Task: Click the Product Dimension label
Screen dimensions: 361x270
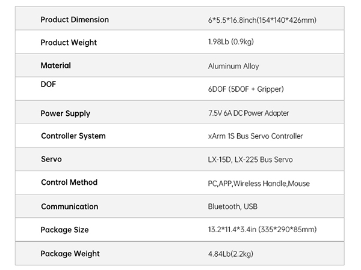Action: tap(75, 20)
